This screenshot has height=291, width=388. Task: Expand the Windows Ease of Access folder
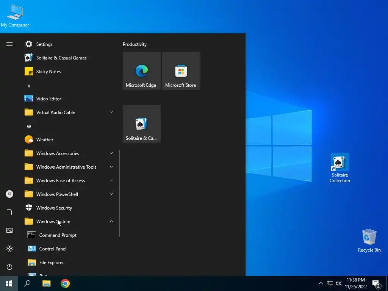(x=69, y=180)
